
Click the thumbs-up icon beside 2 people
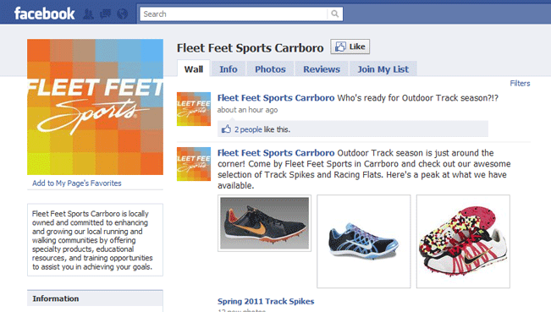pos(226,129)
